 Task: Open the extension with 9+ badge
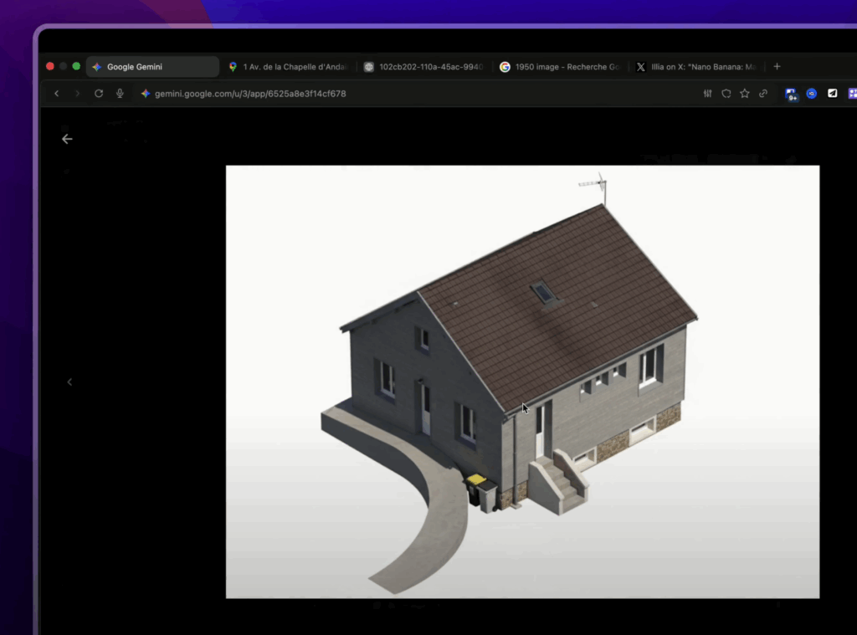coord(791,95)
